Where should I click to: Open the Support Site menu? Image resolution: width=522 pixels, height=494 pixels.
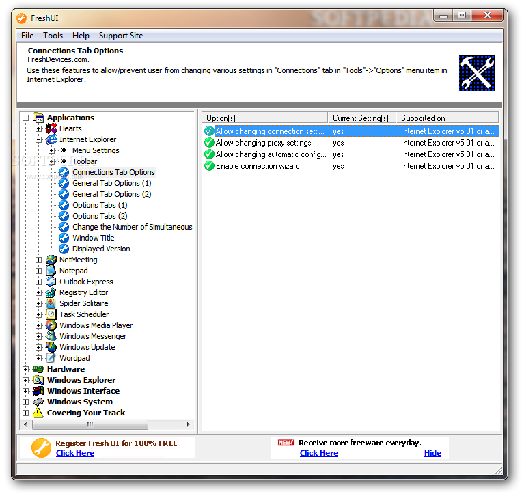(121, 36)
